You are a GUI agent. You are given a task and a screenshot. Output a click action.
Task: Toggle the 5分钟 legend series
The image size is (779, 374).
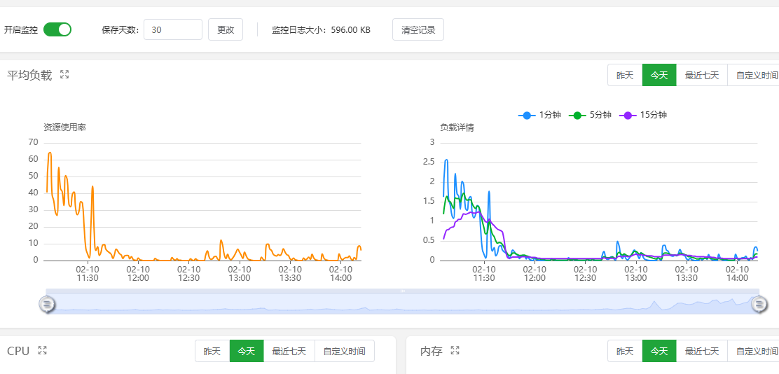coord(591,115)
